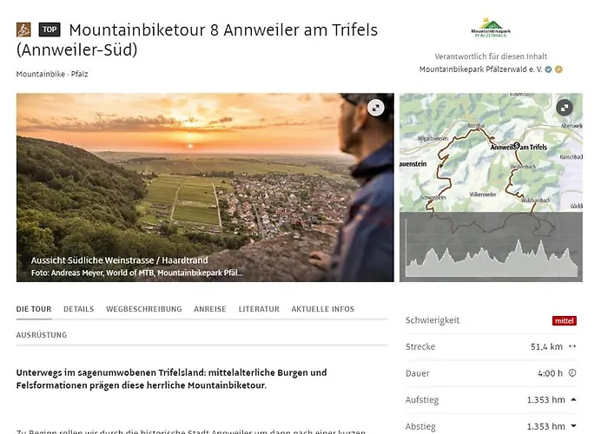This screenshot has height=434, width=608.
Task: Click the Schwierigkeit label
Action: tap(433, 320)
